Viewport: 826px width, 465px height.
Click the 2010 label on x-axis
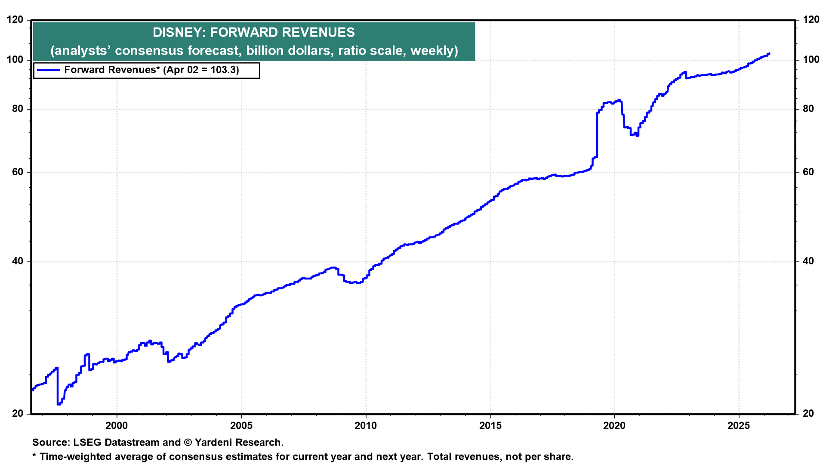coord(366,426)
